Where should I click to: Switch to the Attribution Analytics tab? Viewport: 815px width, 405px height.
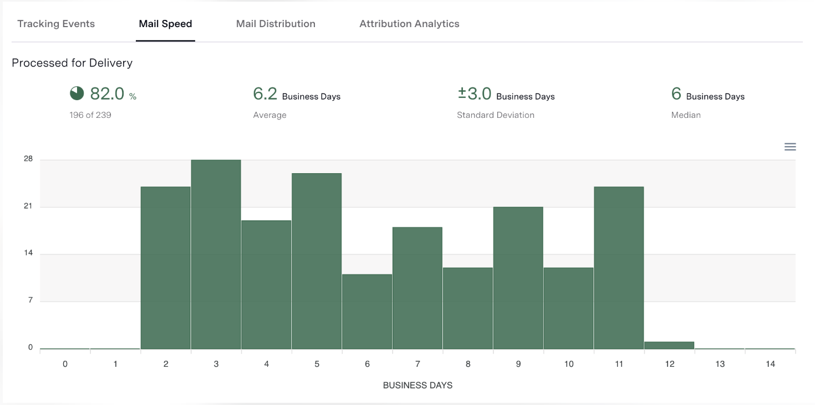point(409,23)
